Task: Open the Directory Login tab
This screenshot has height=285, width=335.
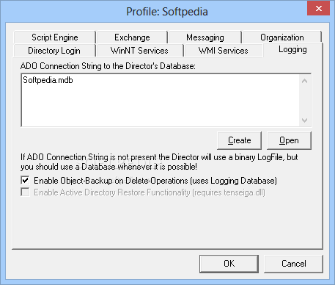Action: (x=54, y=51)
